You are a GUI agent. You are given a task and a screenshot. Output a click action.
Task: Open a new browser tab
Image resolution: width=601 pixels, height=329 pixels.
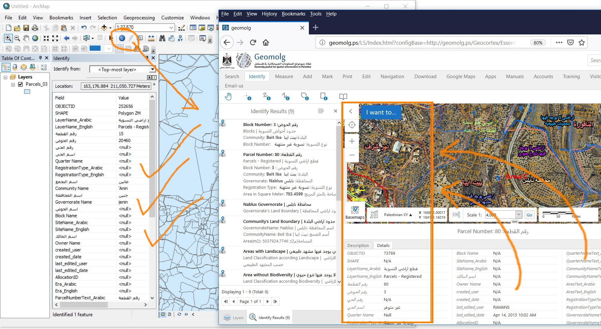pos(316,28)
